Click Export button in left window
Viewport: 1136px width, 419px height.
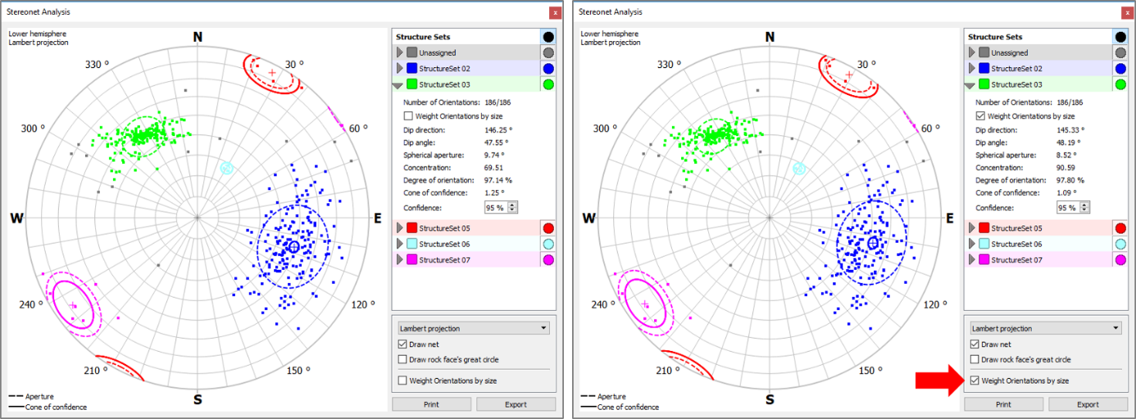pyautogui.click(x=516, y=404)
